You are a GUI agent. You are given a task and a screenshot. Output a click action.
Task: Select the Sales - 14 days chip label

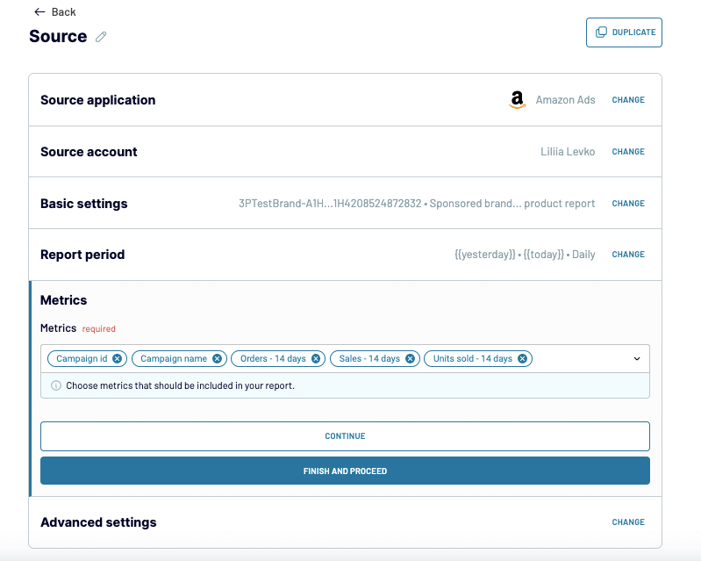(x=369, y=359)
